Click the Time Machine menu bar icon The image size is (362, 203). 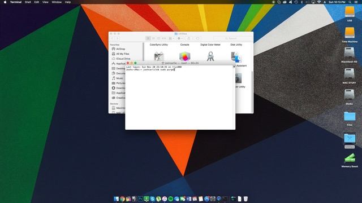tap(296, 2)
